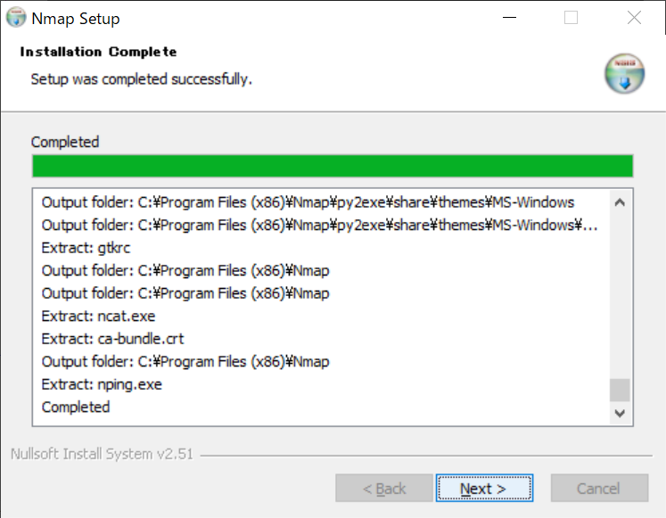Select first Output folder MS-Windows themes line

pyautogui.click(x=308, y=201)
